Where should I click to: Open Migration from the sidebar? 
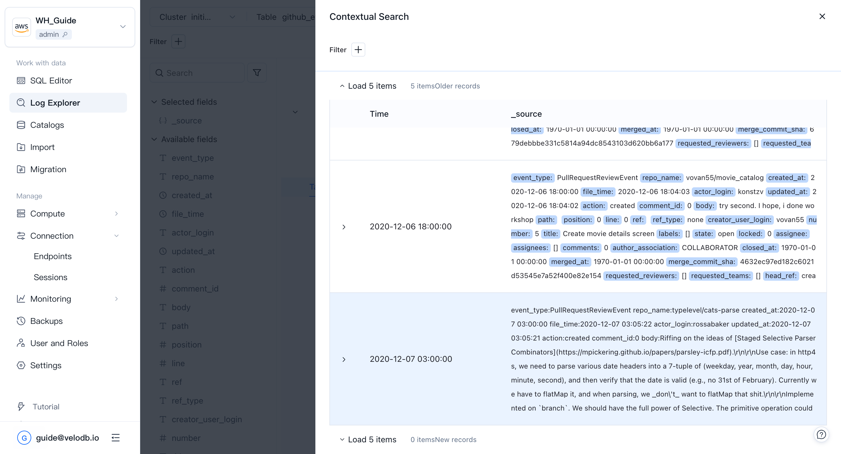tap(48, 169)
